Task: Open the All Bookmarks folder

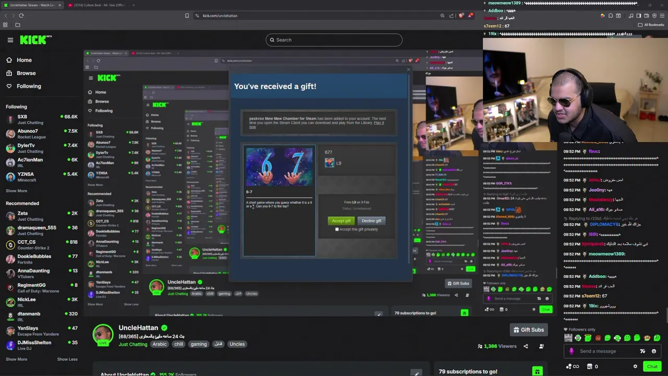Action: point(651,25)
